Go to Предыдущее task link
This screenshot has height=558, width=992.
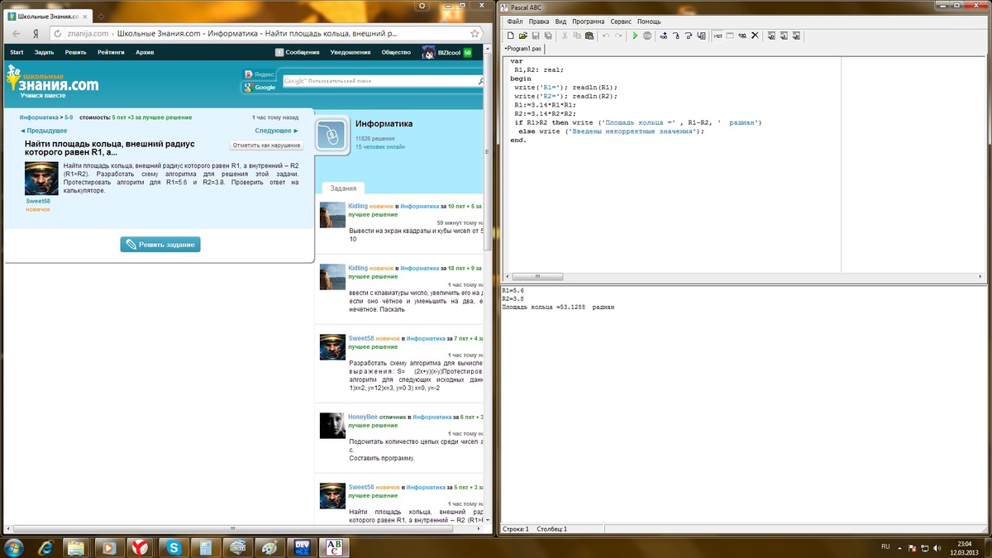(44, 131)
